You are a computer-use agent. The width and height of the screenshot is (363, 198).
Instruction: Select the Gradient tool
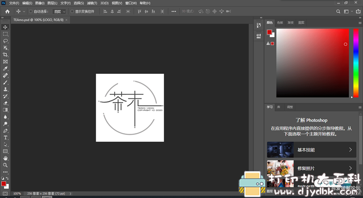pyautogui.click(x=5, y=110)
